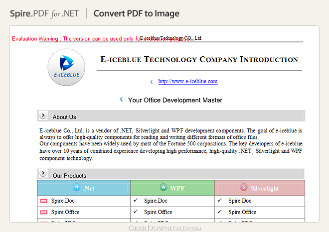
Task: Select Spire.Doc text in WPF column
Action: click(x=156, y=201)
